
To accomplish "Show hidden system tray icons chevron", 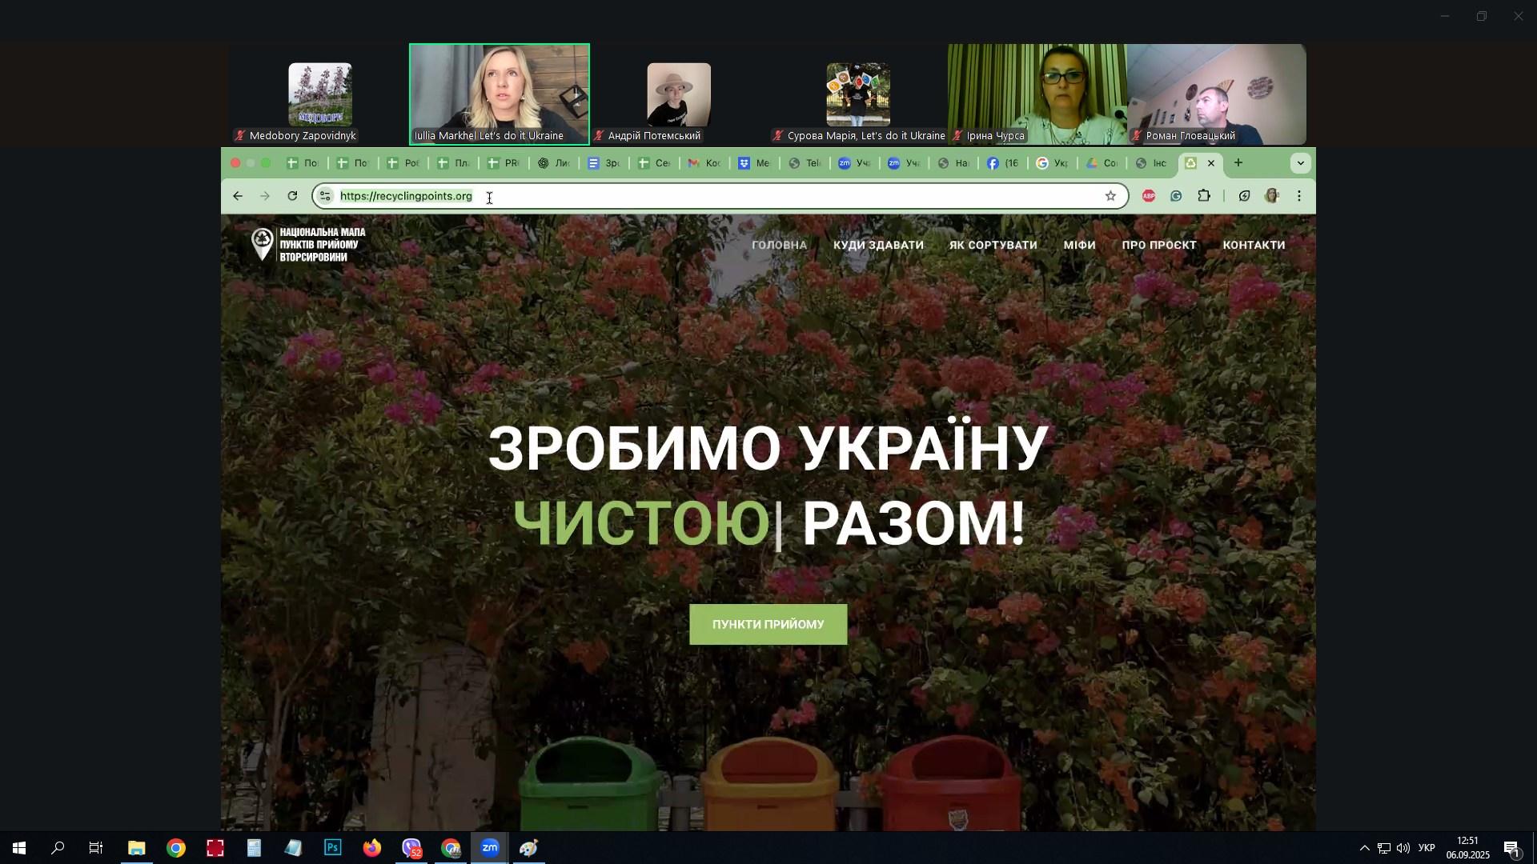I will click(1365, 848).
